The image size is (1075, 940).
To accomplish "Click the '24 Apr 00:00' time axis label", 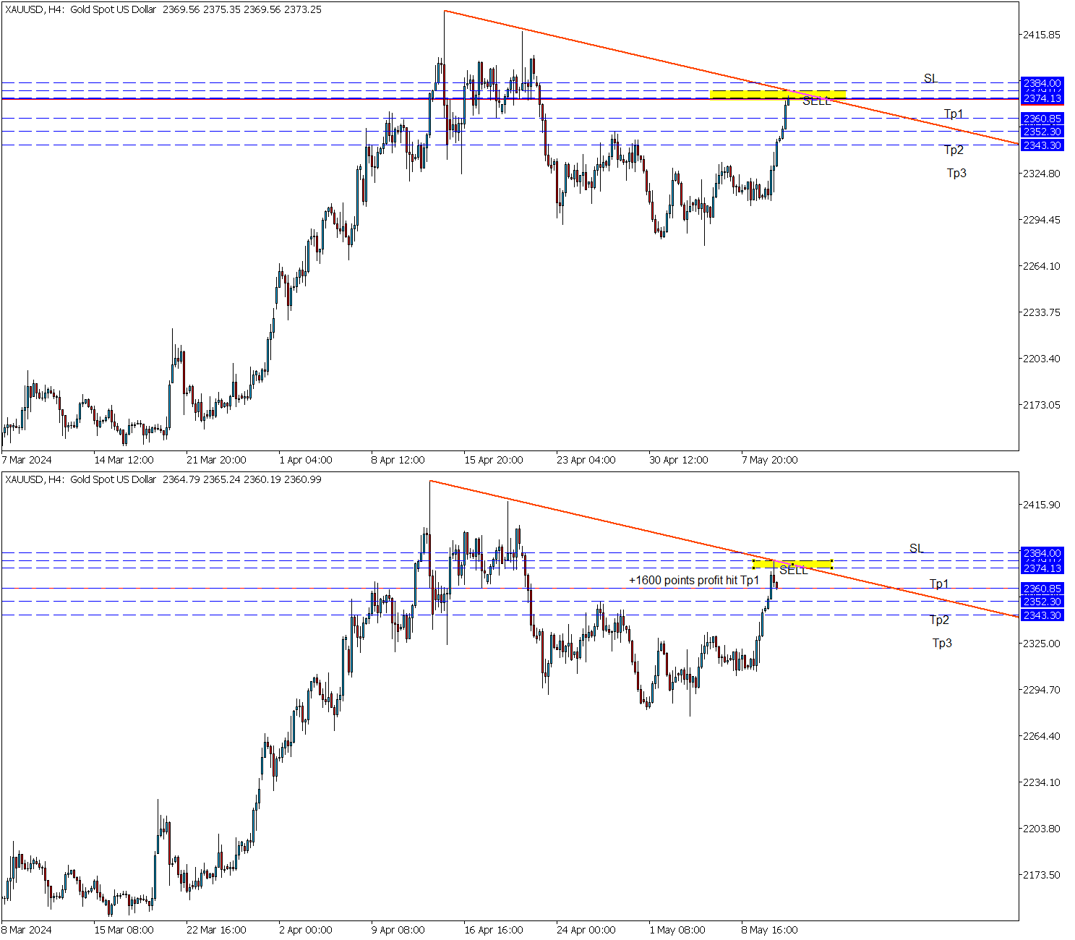I will point(586,930).
